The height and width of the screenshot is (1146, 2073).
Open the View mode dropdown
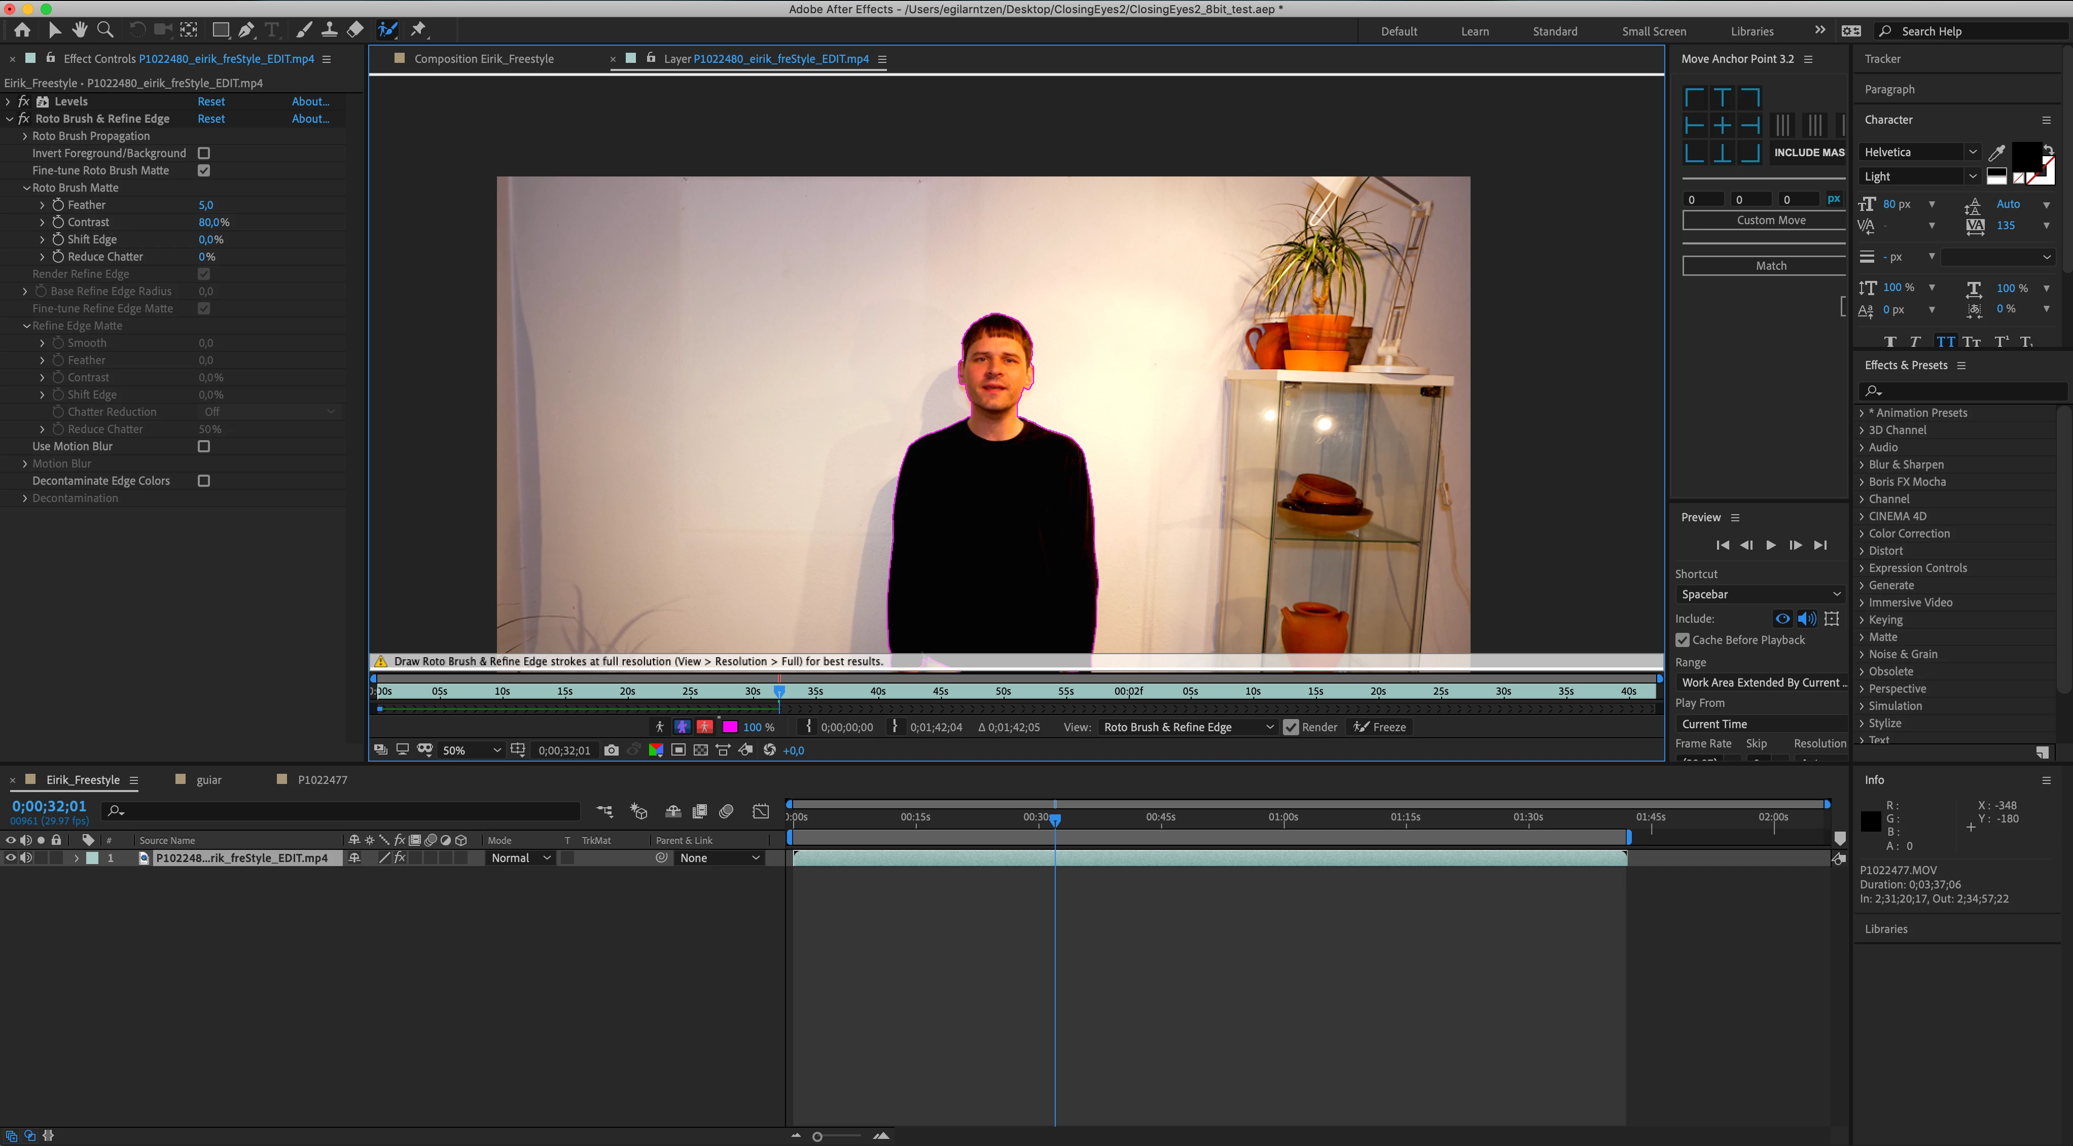pos(1188,727)
